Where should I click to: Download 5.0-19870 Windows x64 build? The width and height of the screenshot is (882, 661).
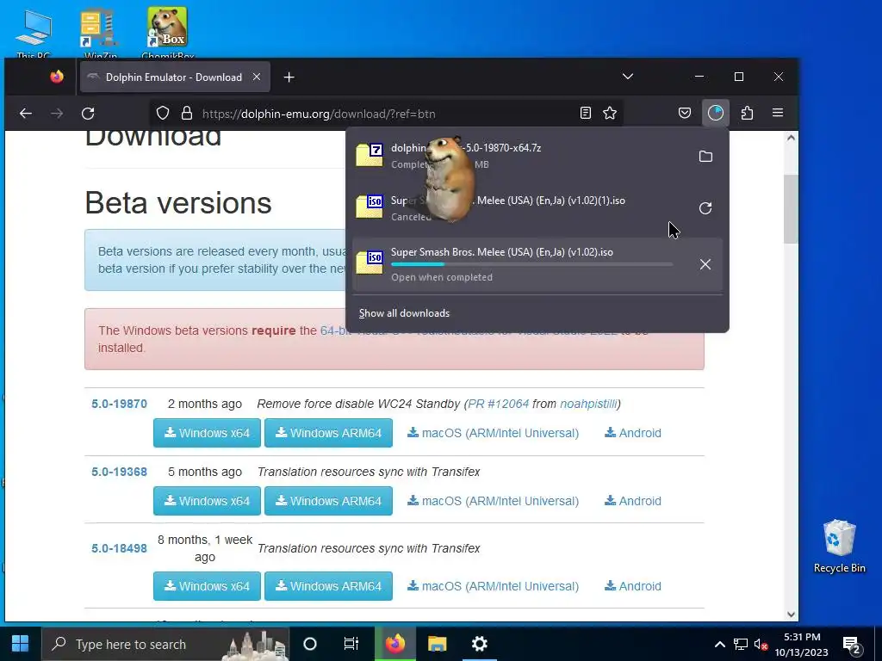207,433
